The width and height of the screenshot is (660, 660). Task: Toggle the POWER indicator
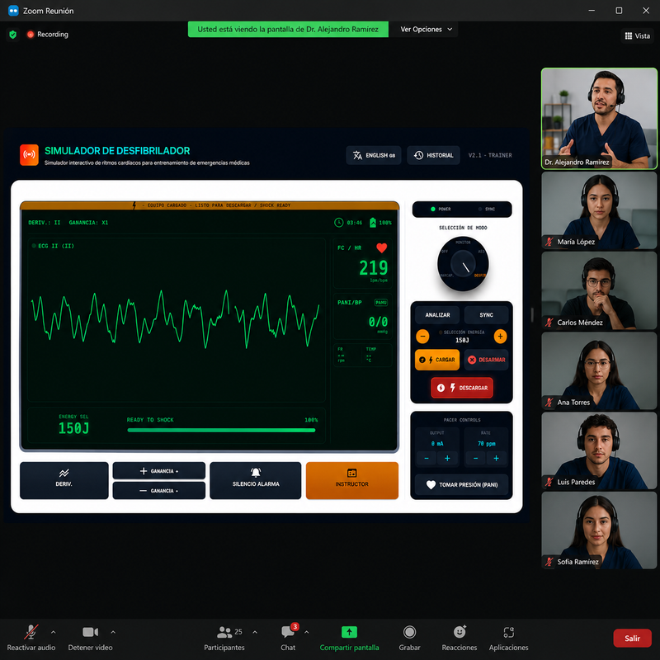coord(441,210)
